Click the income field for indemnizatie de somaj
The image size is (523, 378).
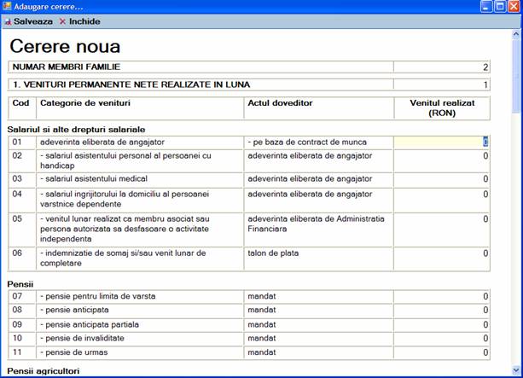pyautogui.click(x=442, y=259)
